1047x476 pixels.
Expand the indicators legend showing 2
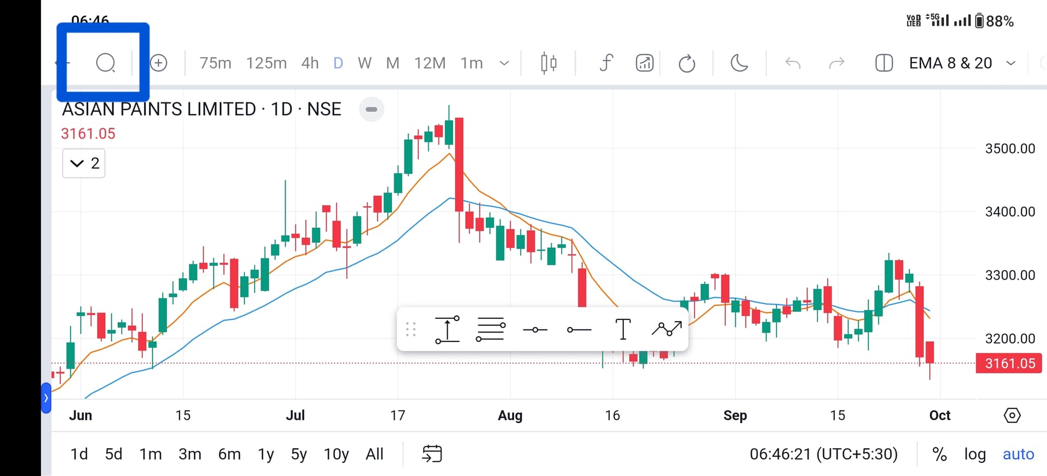84,163
